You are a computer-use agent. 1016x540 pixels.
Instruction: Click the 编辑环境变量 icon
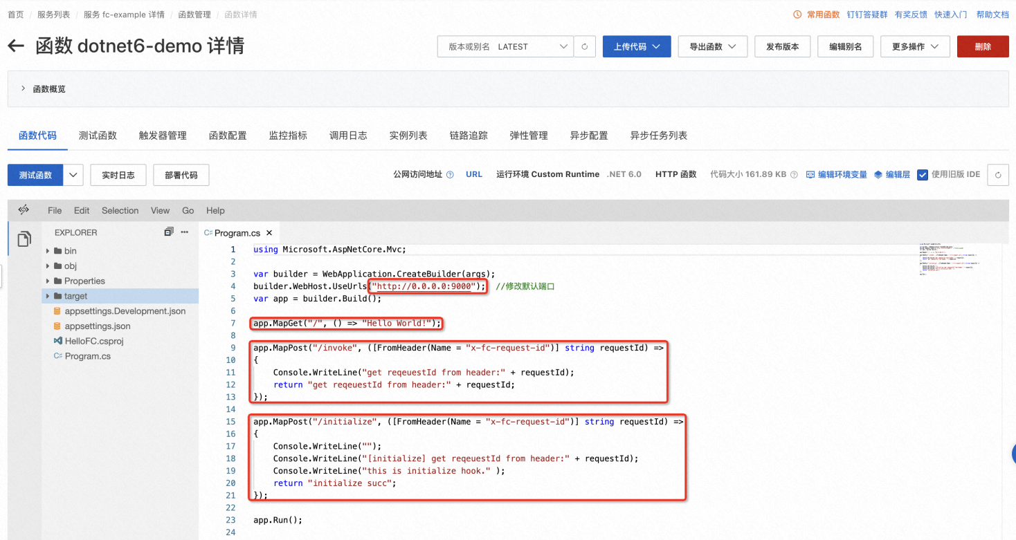click(x=810, y=175)
